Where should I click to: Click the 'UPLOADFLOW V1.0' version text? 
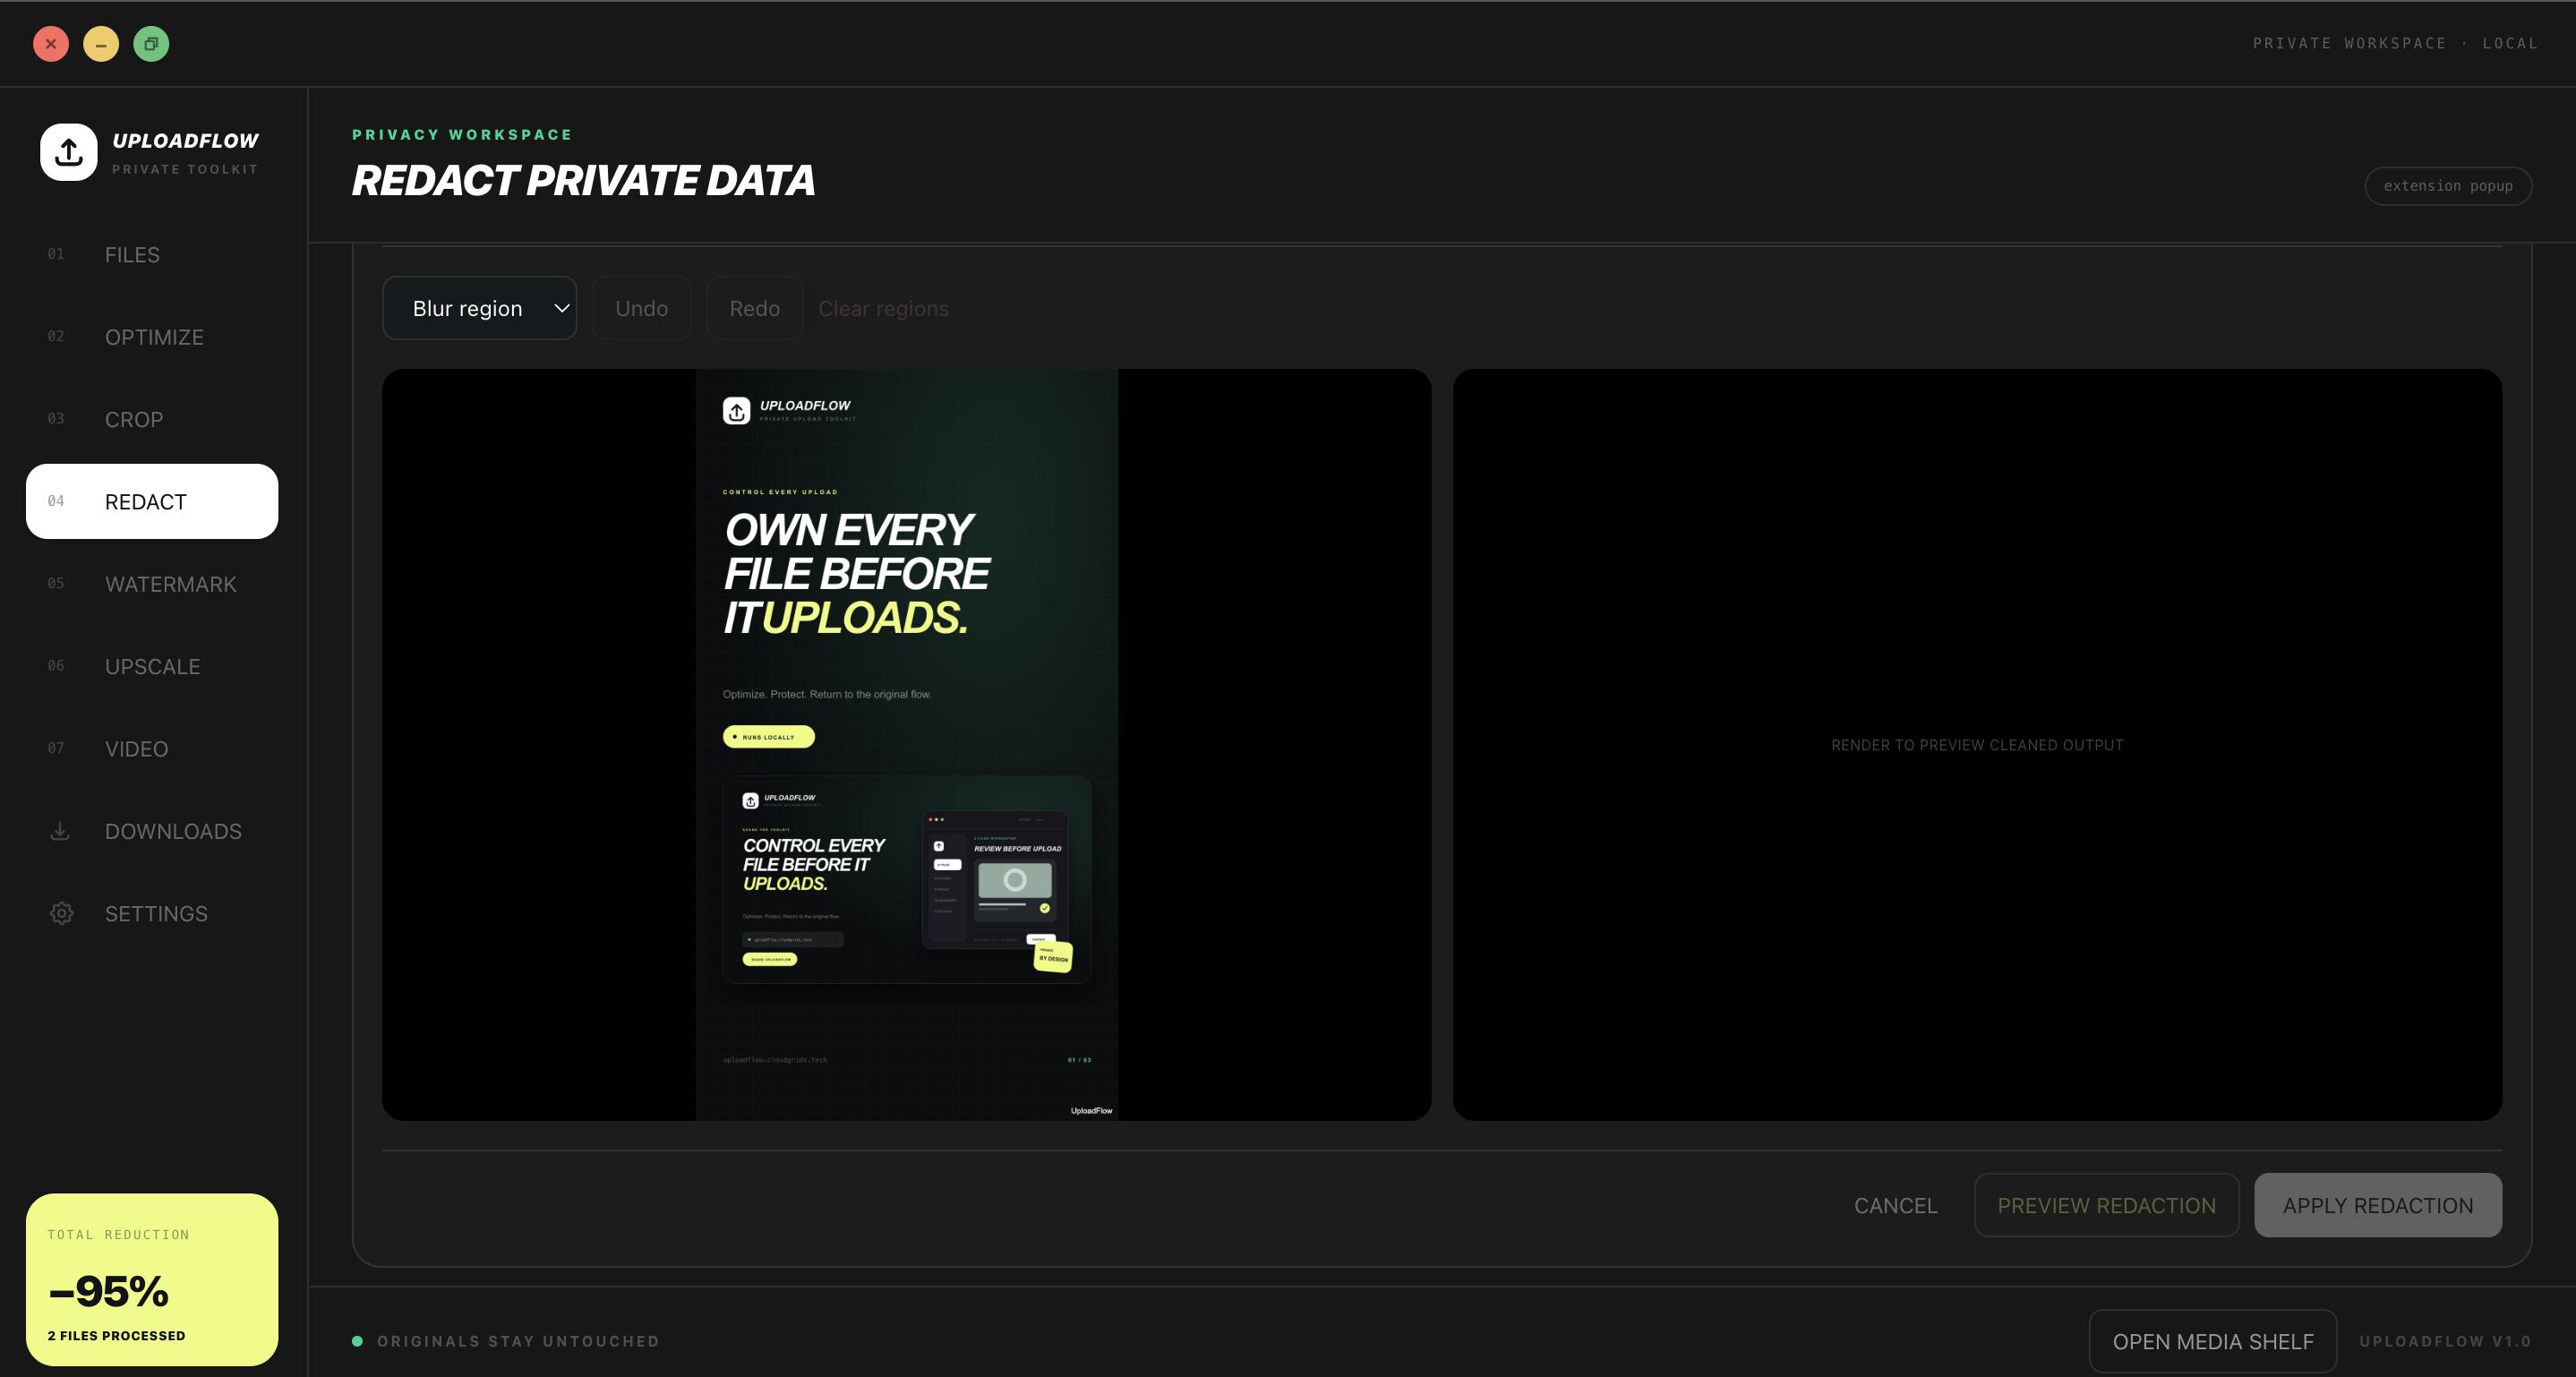point(2445,1341)
